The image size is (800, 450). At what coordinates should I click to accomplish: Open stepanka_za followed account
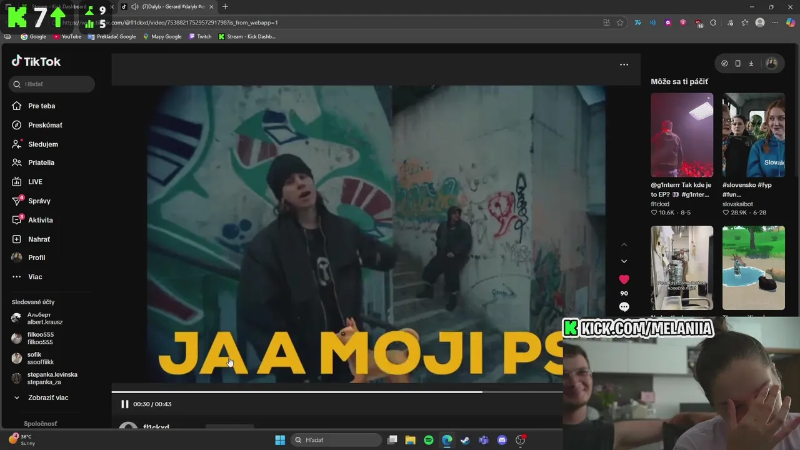(45, 378)
